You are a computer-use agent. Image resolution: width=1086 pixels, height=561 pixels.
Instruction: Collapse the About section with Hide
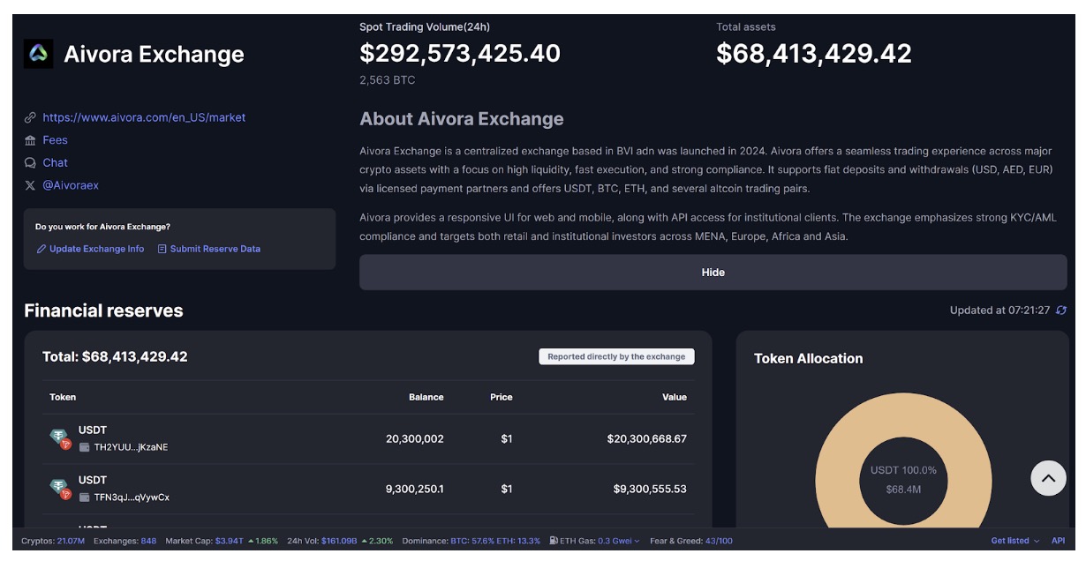pos(713,273)
